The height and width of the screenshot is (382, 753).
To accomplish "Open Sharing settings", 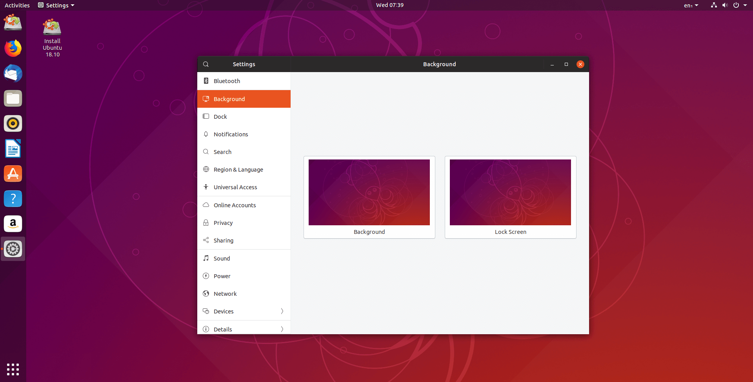I will pos(244,240).
